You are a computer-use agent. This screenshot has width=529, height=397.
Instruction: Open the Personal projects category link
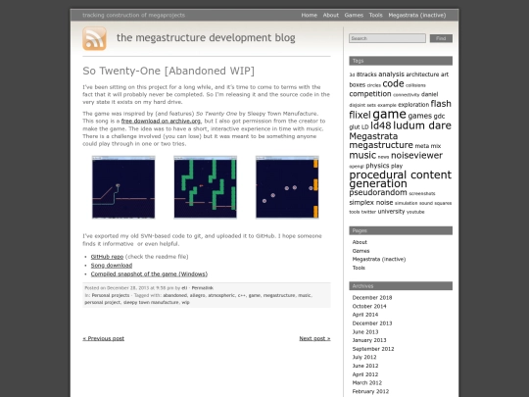(x=111, y=295)
